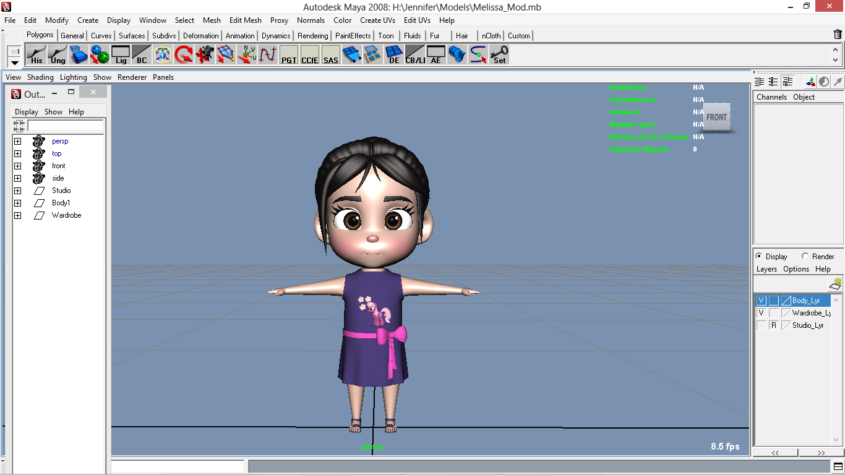Expand the Body1 node in Outliner

(x=17, y=203)
